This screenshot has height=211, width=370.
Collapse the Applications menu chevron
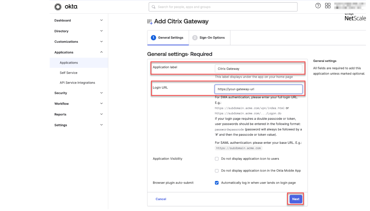pos(101,52)
